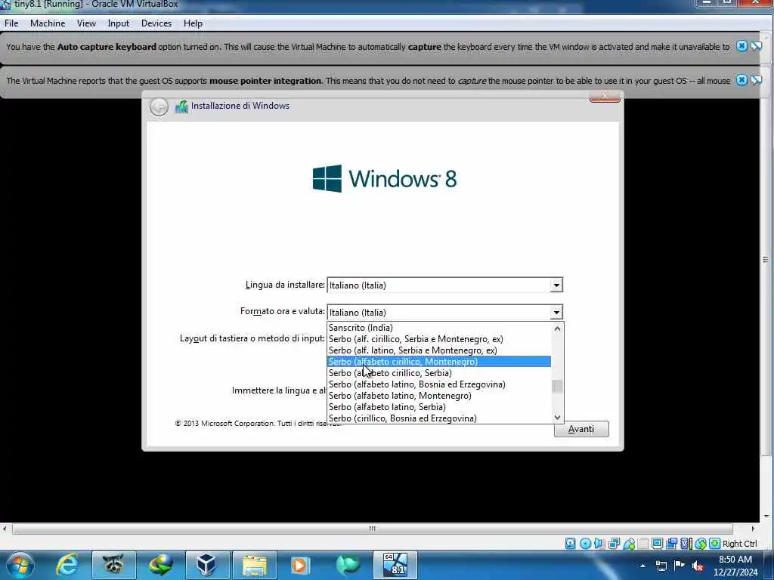The width and height of the screenshot is (774, 580).
Task: Click the Avanti button
Action: [x=581, y=429]
